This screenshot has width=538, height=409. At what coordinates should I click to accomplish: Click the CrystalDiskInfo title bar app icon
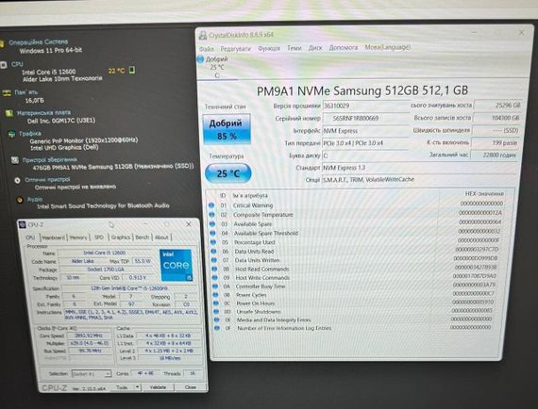[x=203, y=35]
